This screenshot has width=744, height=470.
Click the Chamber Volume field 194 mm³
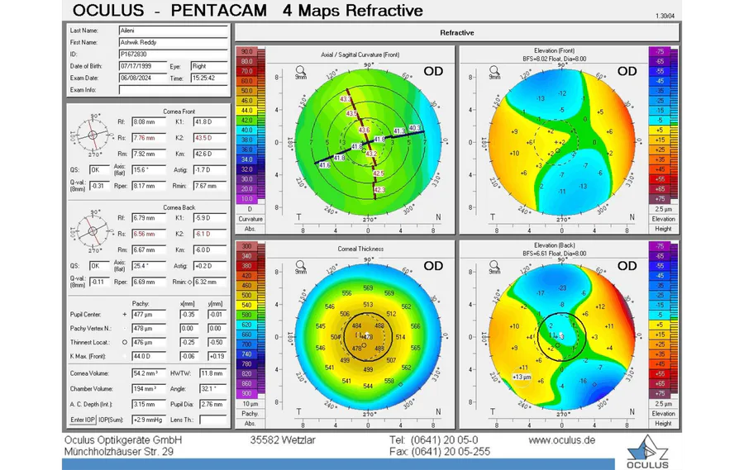point(149,389)
